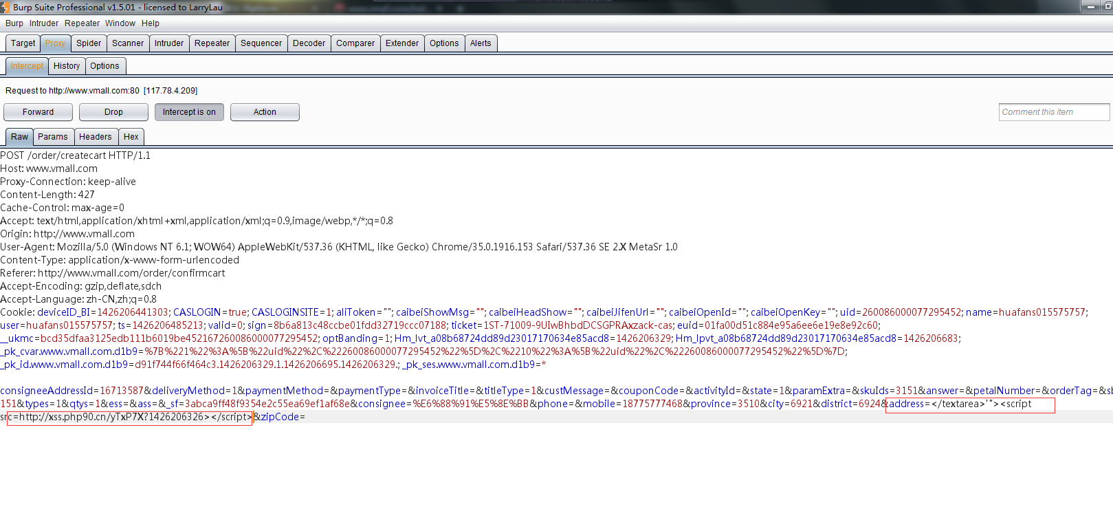This screenshot has width=1113, height=531.
Task: Switch to the Sequencer tab
Action: pos(261,43)
